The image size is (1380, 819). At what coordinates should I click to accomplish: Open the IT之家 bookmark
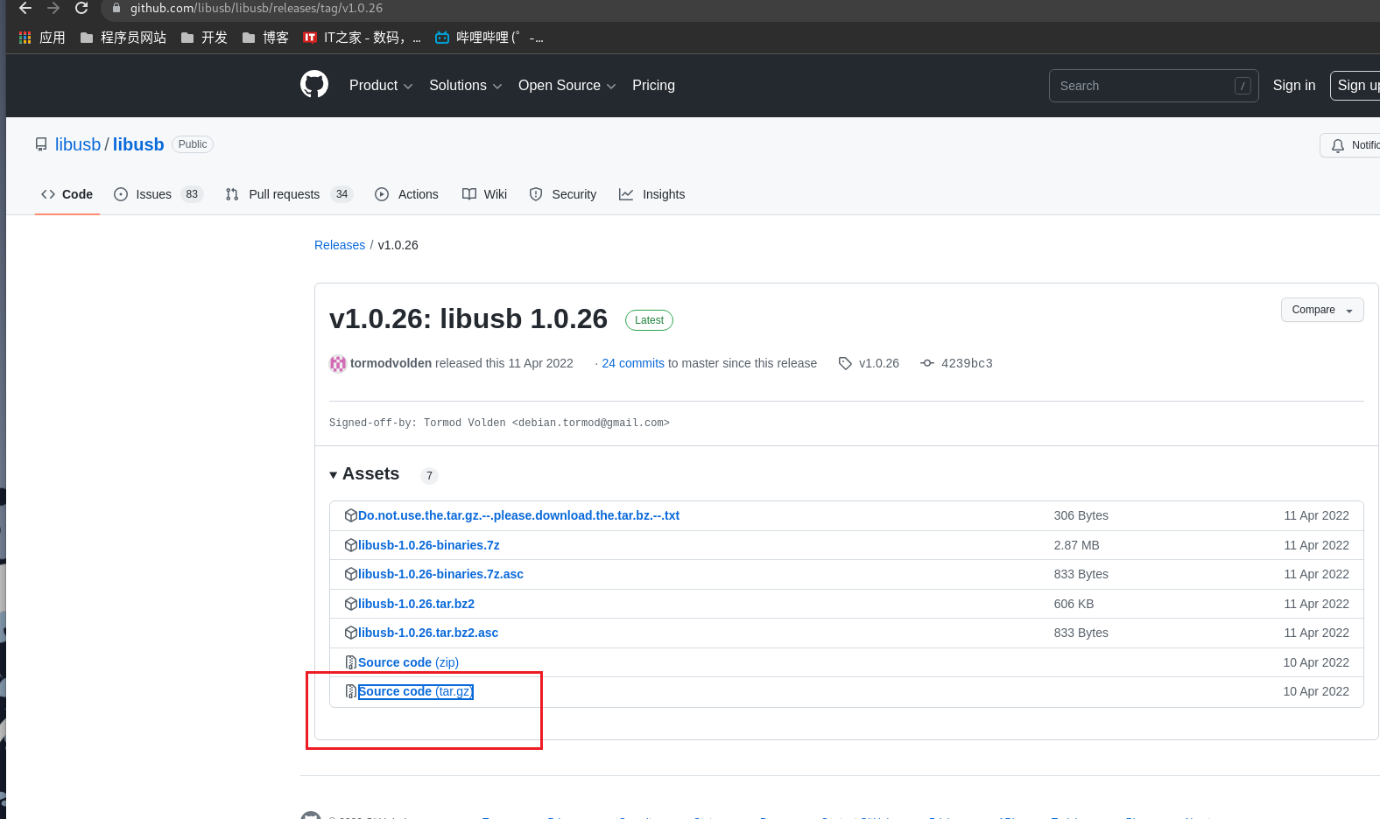pos(362,38)
